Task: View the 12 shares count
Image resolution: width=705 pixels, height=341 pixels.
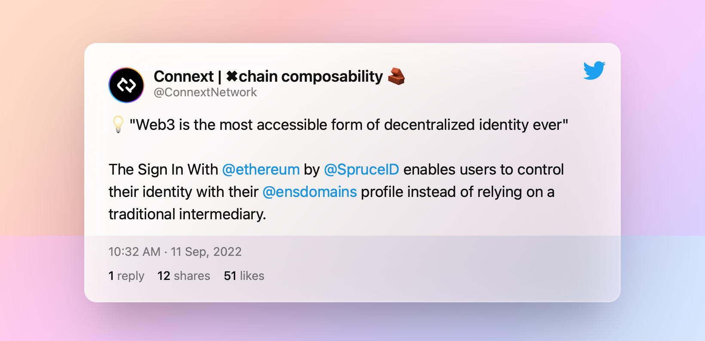Action: click(184, 276)
